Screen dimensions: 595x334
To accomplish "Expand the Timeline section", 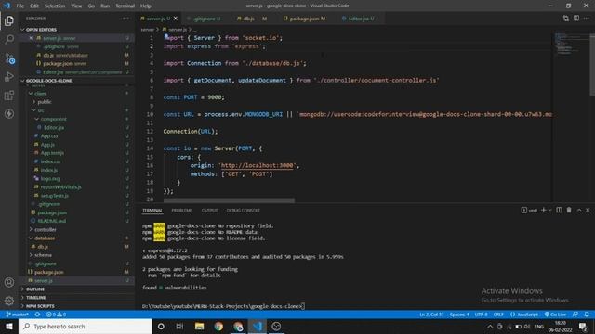I will [35, 298].
